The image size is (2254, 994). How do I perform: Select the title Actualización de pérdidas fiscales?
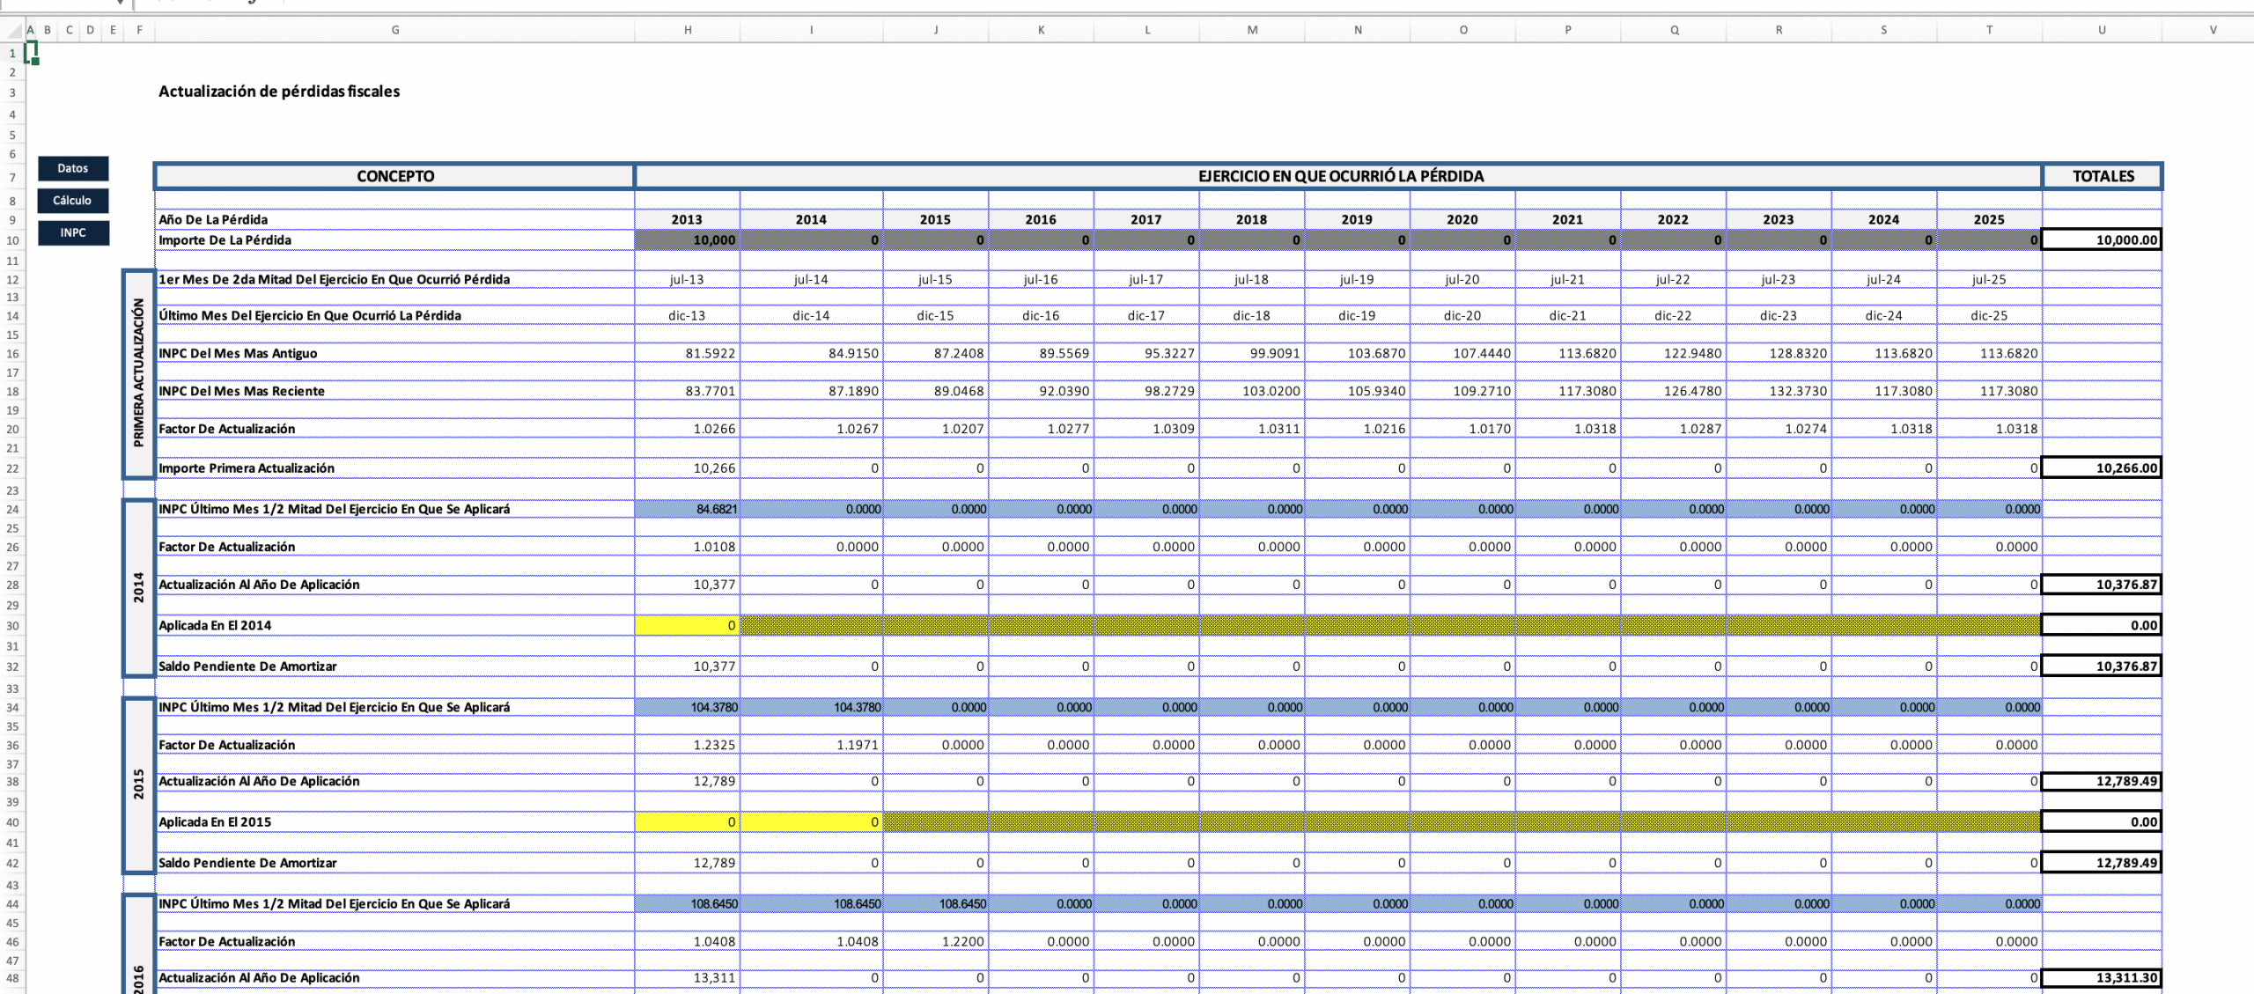point(279,92)
